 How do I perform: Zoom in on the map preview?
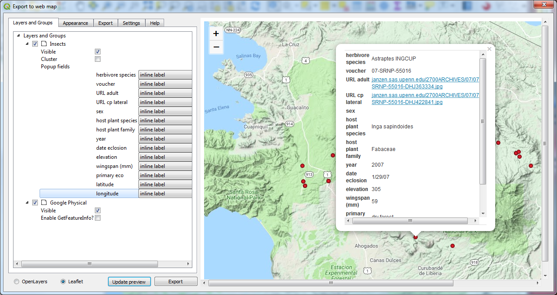tap(216, 34)
